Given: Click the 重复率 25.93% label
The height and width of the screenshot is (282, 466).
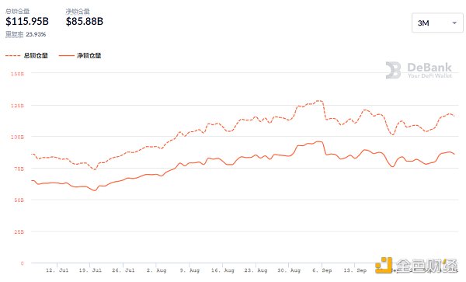Looking at the screenshot, I should coord(26,34).
